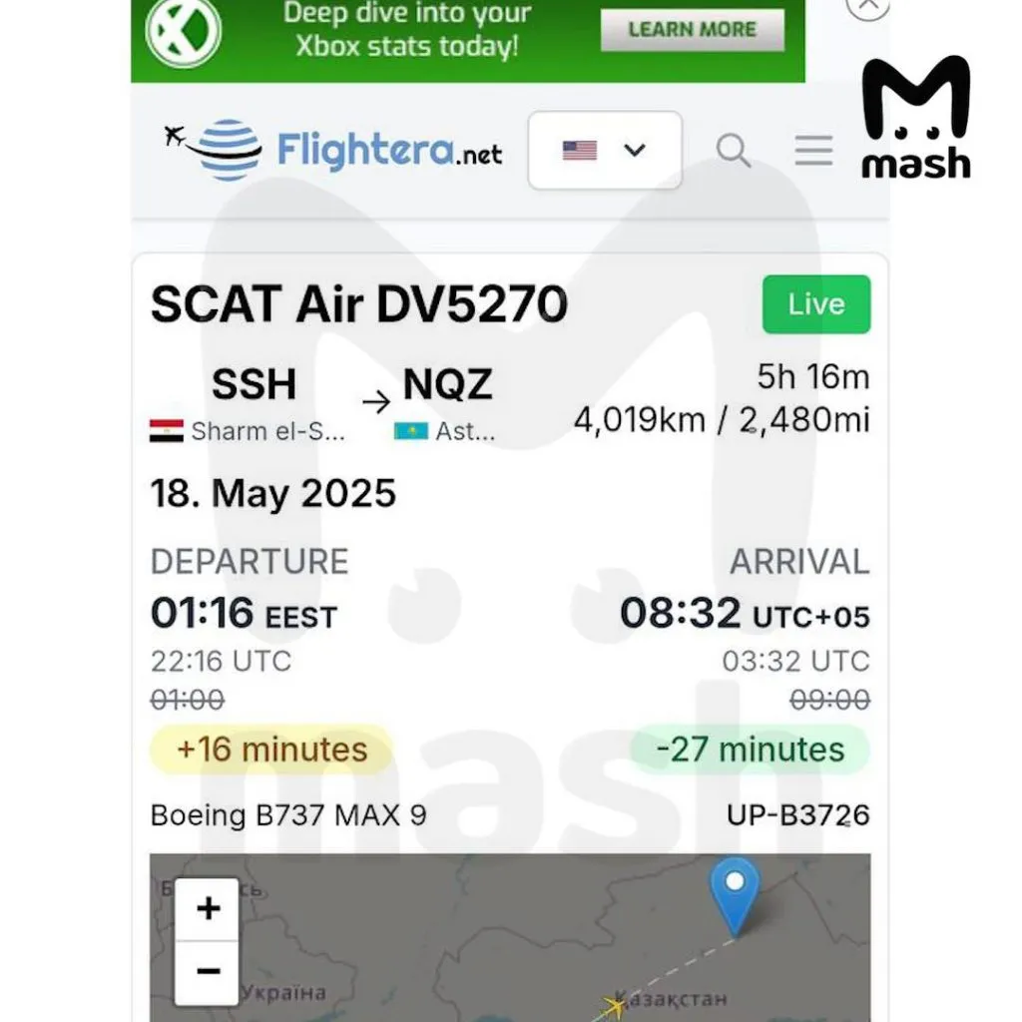Open the hamburger menu
This screenshot has height=1022, width=1022.
point(813,151)
